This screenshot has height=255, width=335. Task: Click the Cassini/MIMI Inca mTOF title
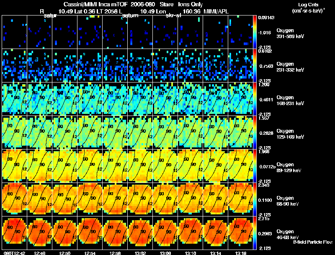point(95,4)
